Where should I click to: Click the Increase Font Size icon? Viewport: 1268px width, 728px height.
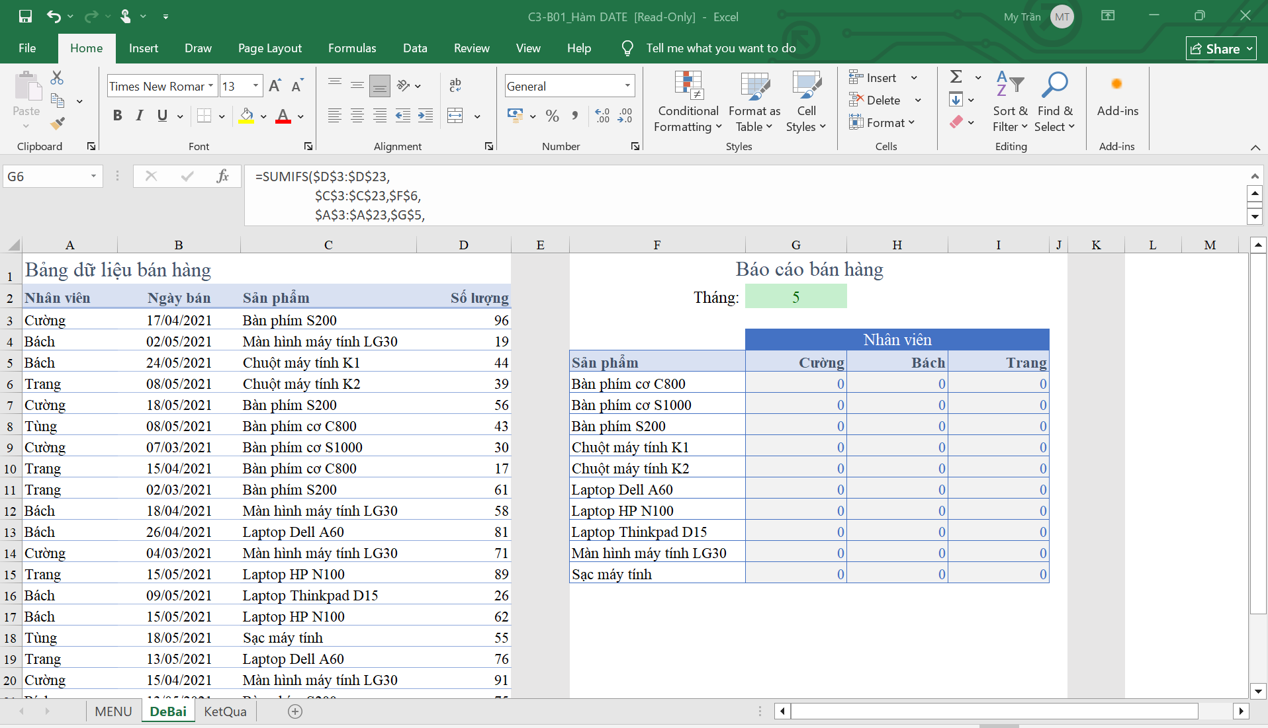[275, 86]
